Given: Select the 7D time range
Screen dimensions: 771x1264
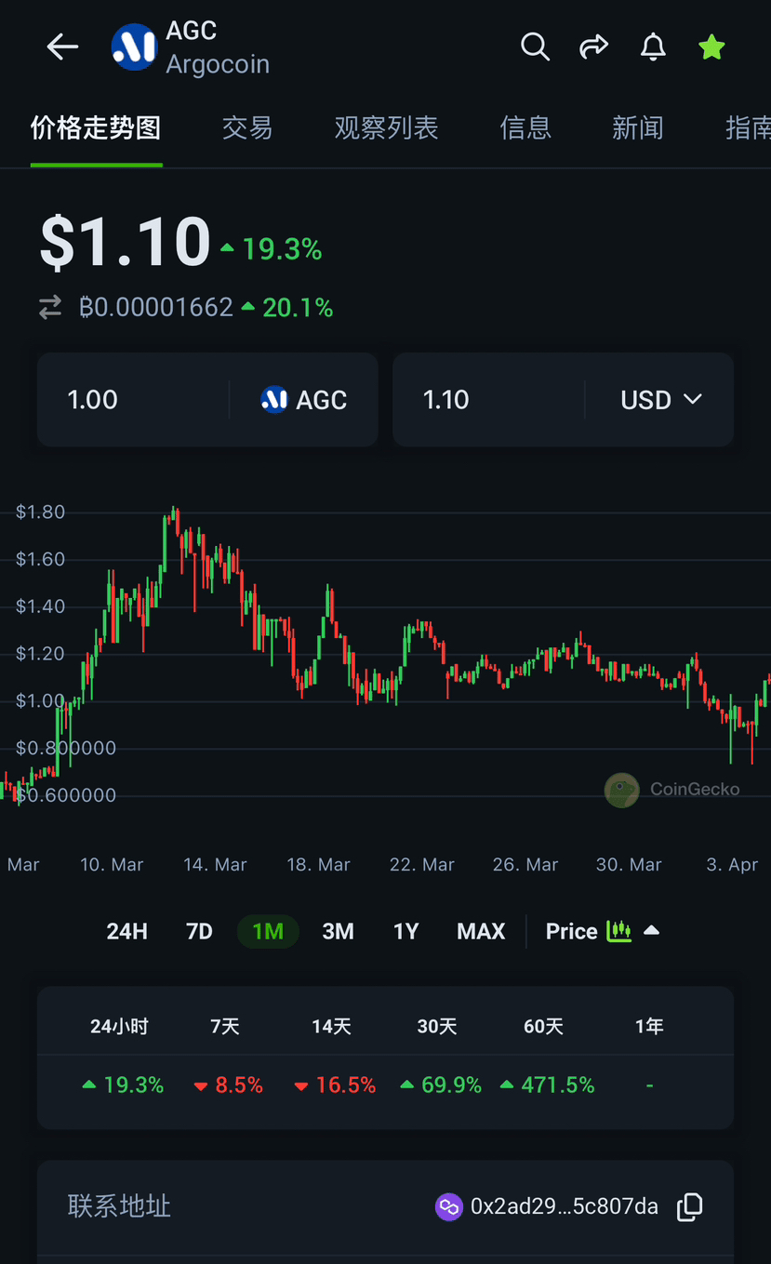Looking at the screenshot, I should (199, 931).
